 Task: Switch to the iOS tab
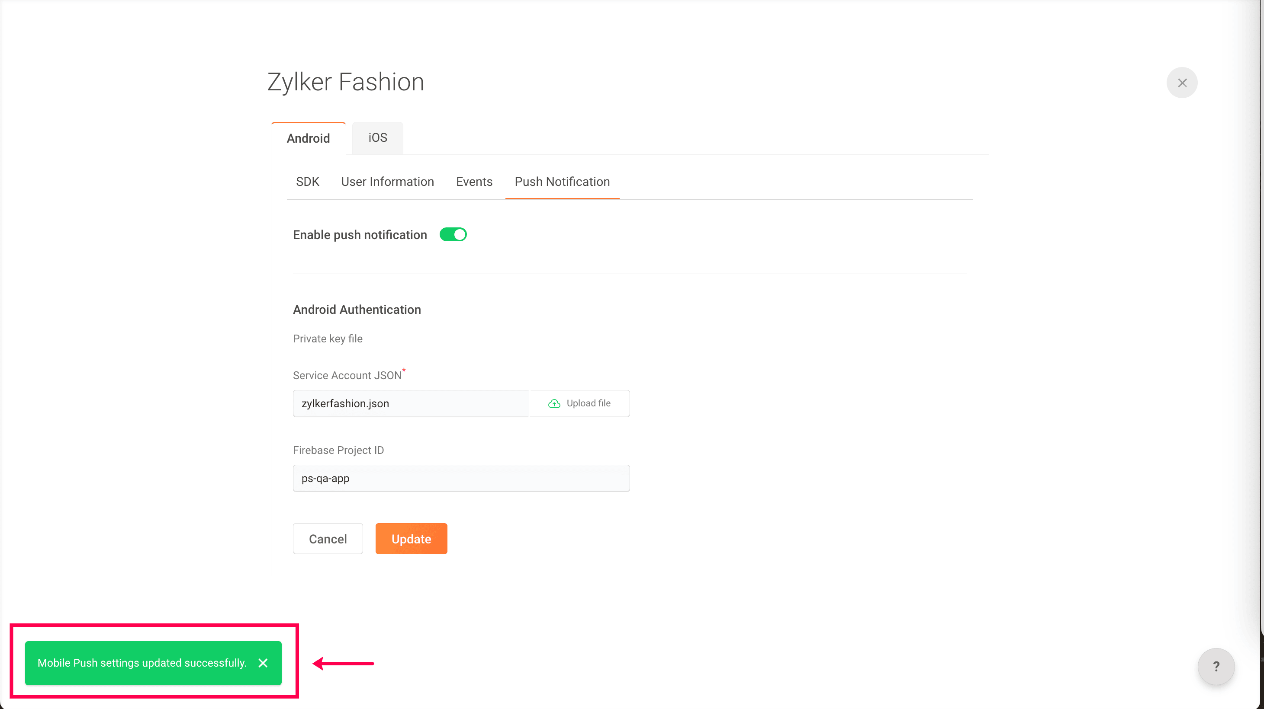point(377,138)
